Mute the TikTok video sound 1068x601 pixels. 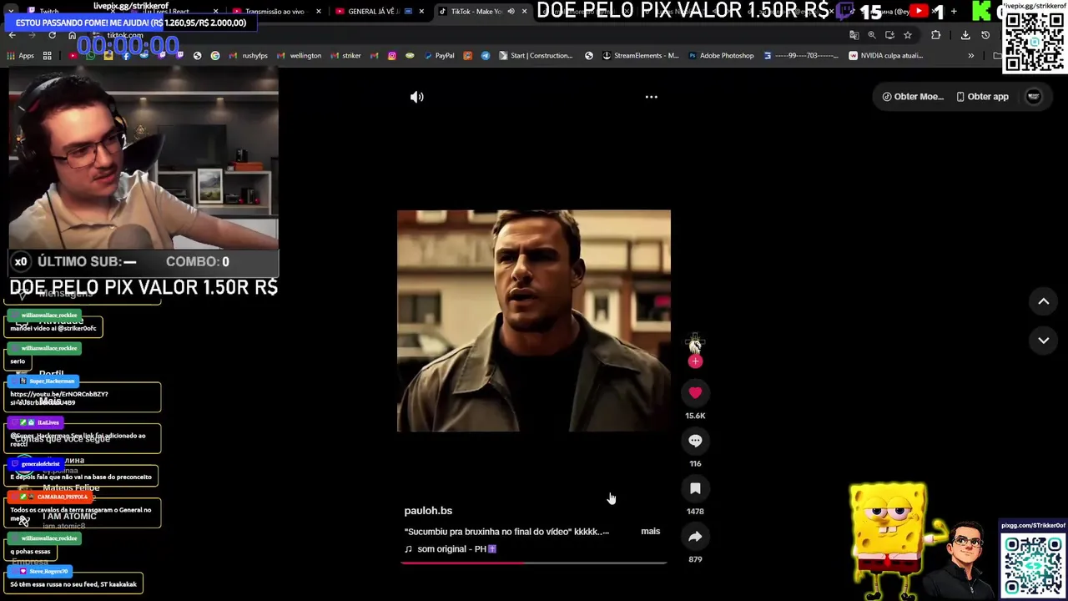(417, 97)
